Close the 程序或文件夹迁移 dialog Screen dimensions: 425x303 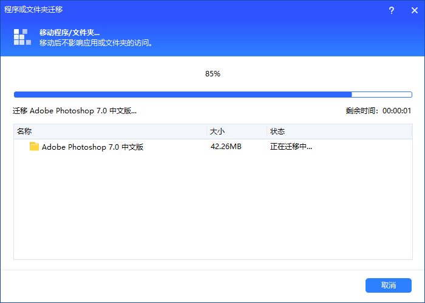(415, 10)
